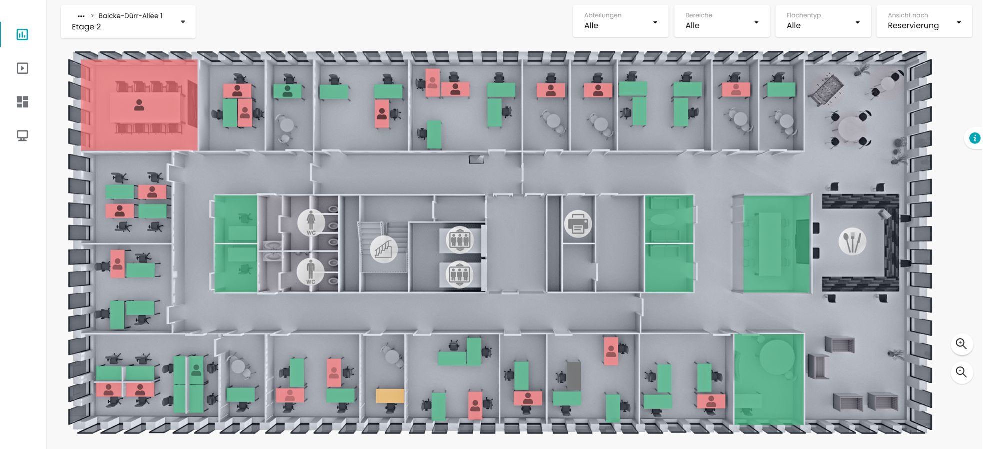Select the large green meeting room near kitchen
This screenshot has height=449, width=983.
tap(776, 244)
